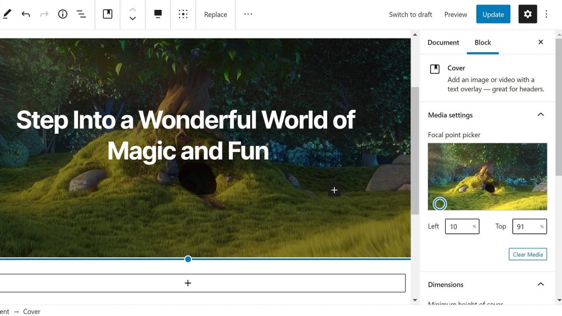Click Switch to draft
The width and height of the screenshot is (562, 316).
(x=410, y=14)
